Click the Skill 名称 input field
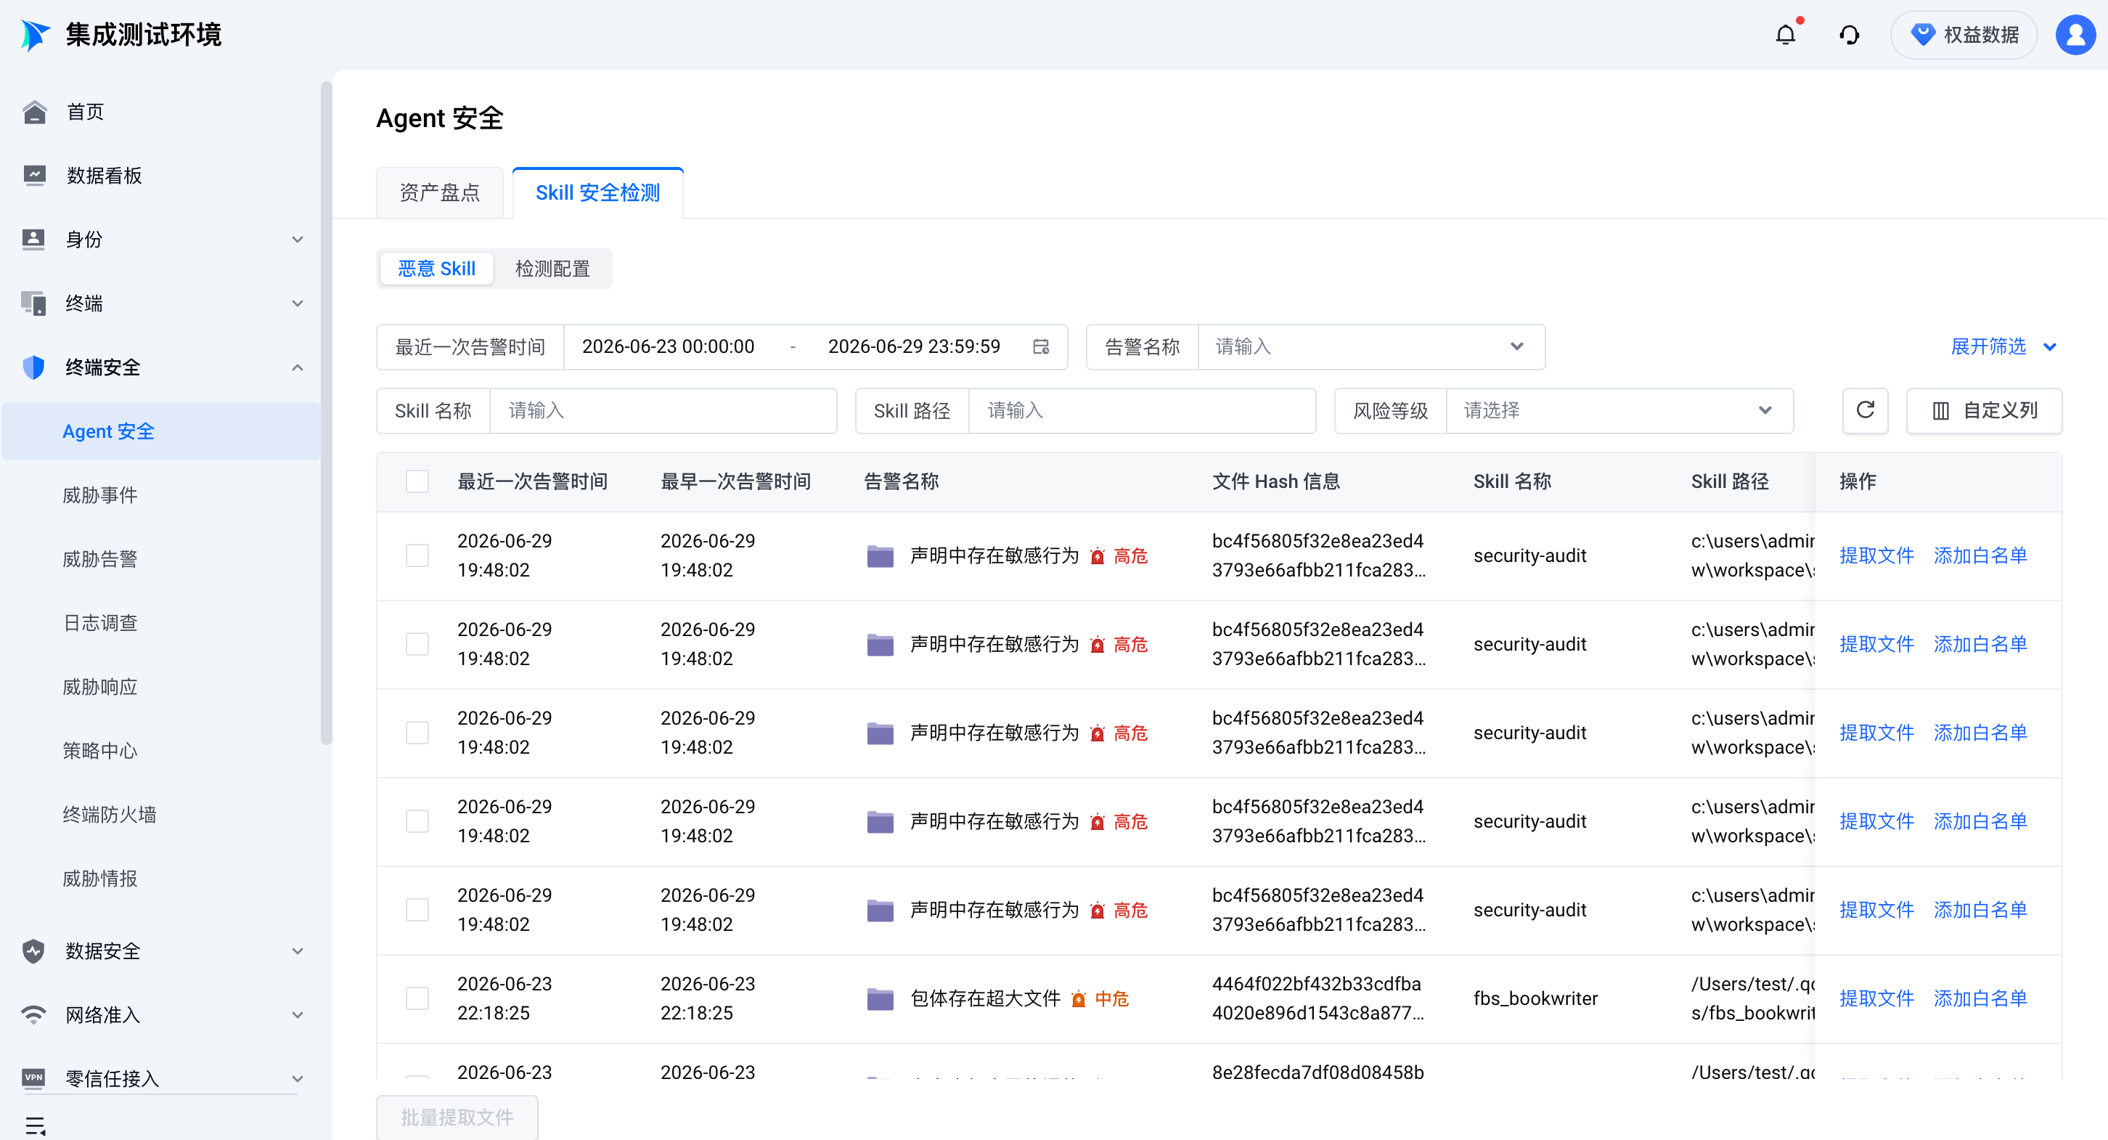Screen dimensions: 2108x1140 point(663,410)
